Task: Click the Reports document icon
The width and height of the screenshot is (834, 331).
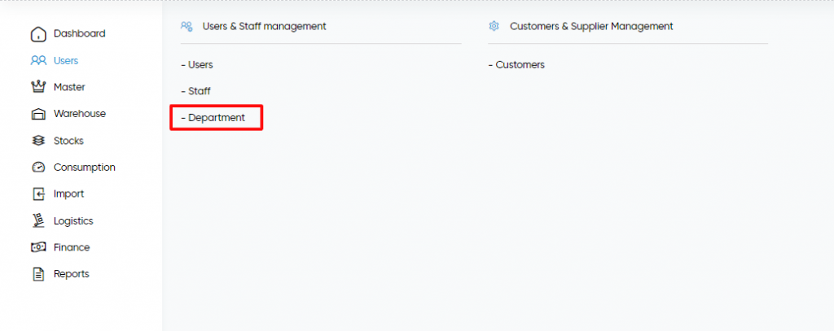Action: (x=38, y=274)
